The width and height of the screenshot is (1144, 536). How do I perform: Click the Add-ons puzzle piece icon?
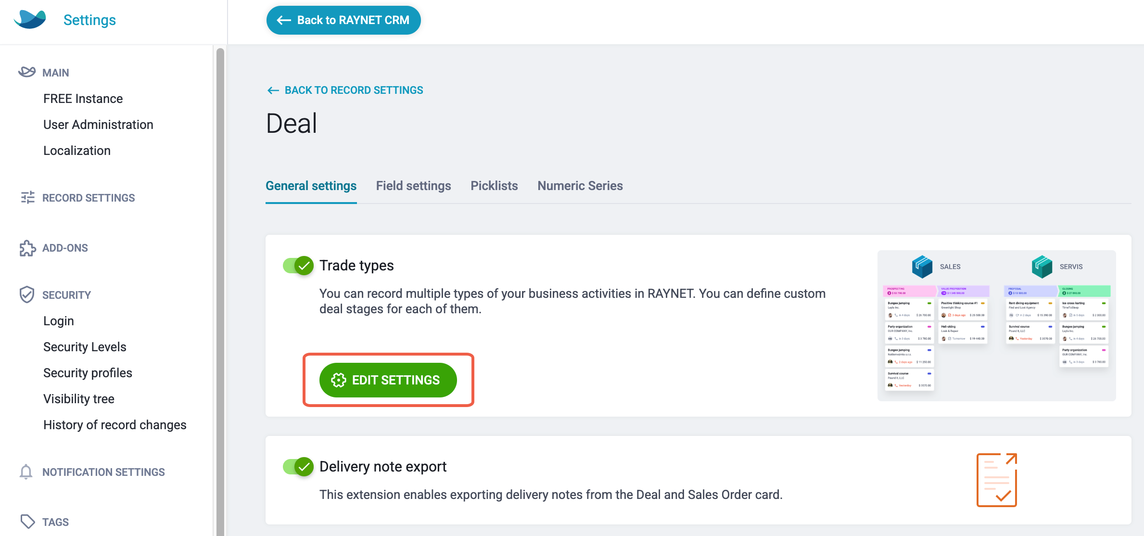(27, 248)
